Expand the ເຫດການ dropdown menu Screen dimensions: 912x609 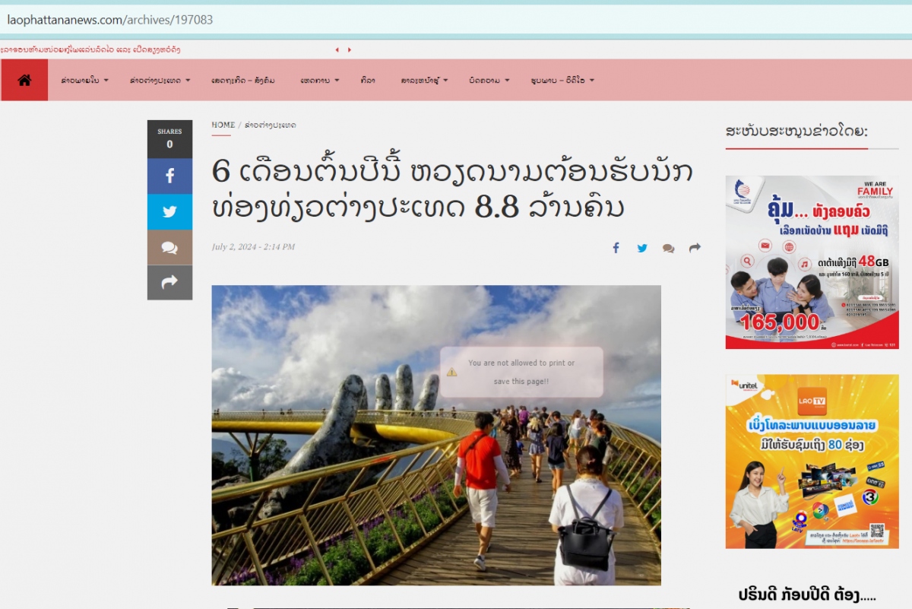point(319,81)
